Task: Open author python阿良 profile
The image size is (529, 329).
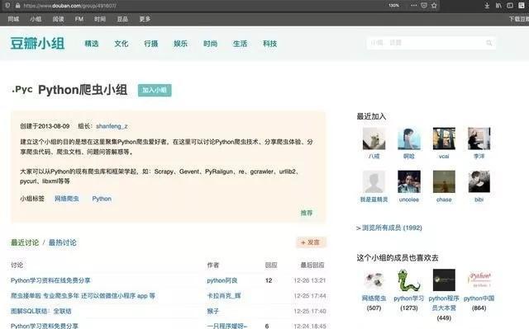Action: point(222,280)
